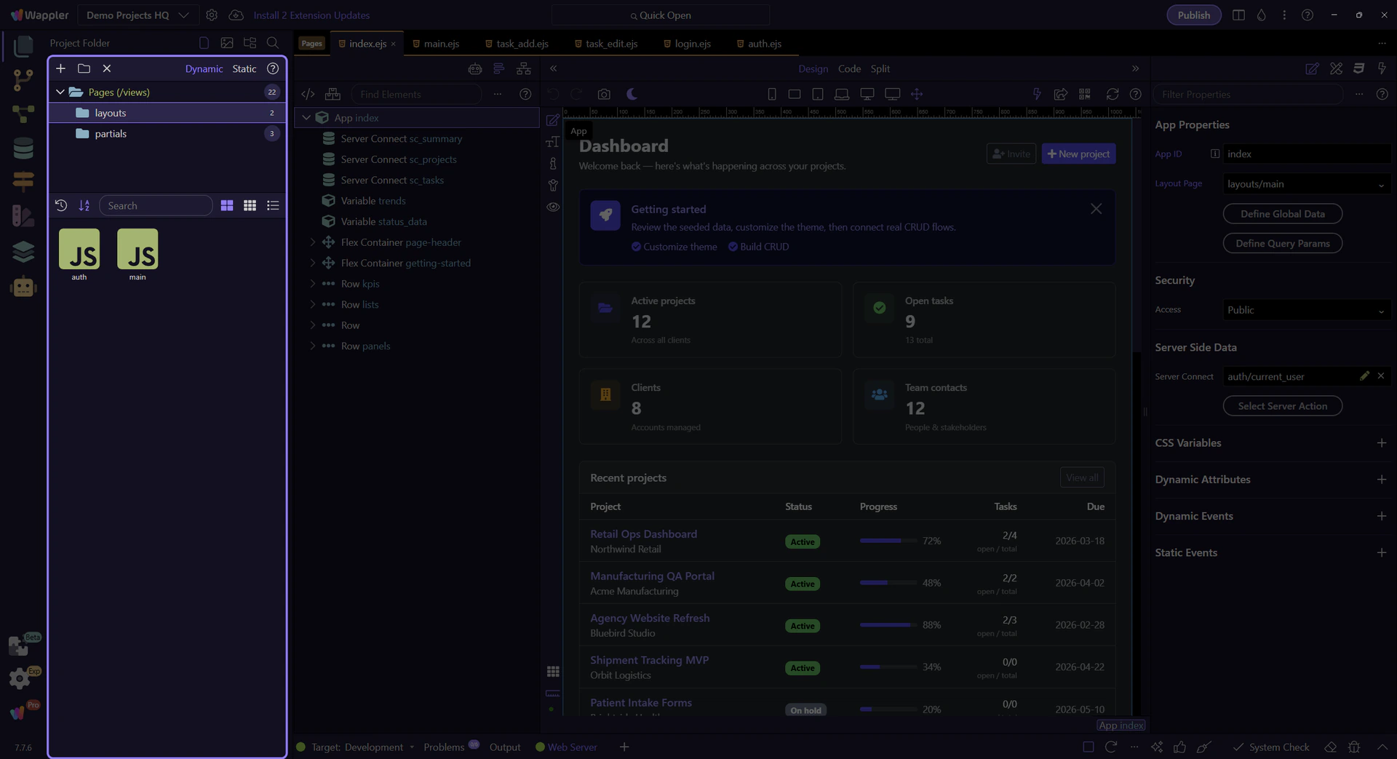Click the sort files alphabetically icon

[x=84, y=206]
